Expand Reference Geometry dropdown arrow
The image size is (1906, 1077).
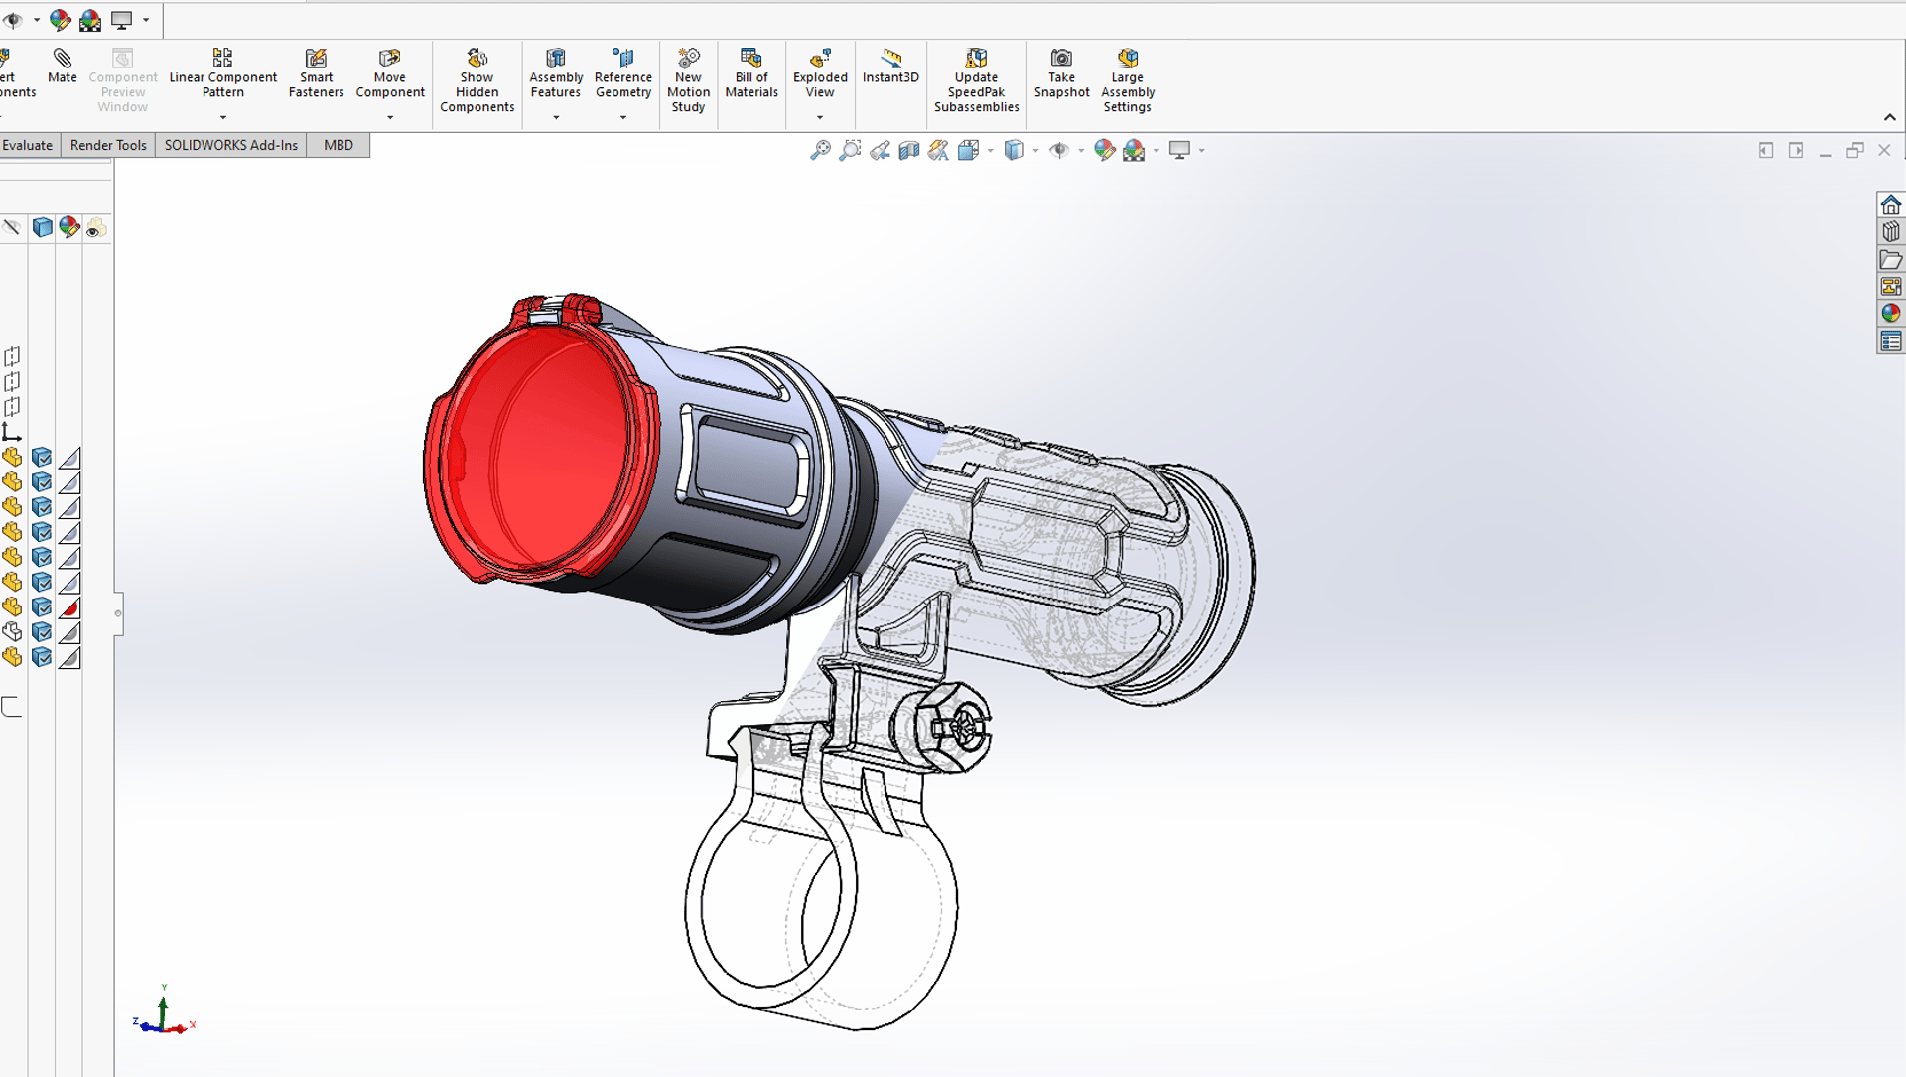(623, 118)
